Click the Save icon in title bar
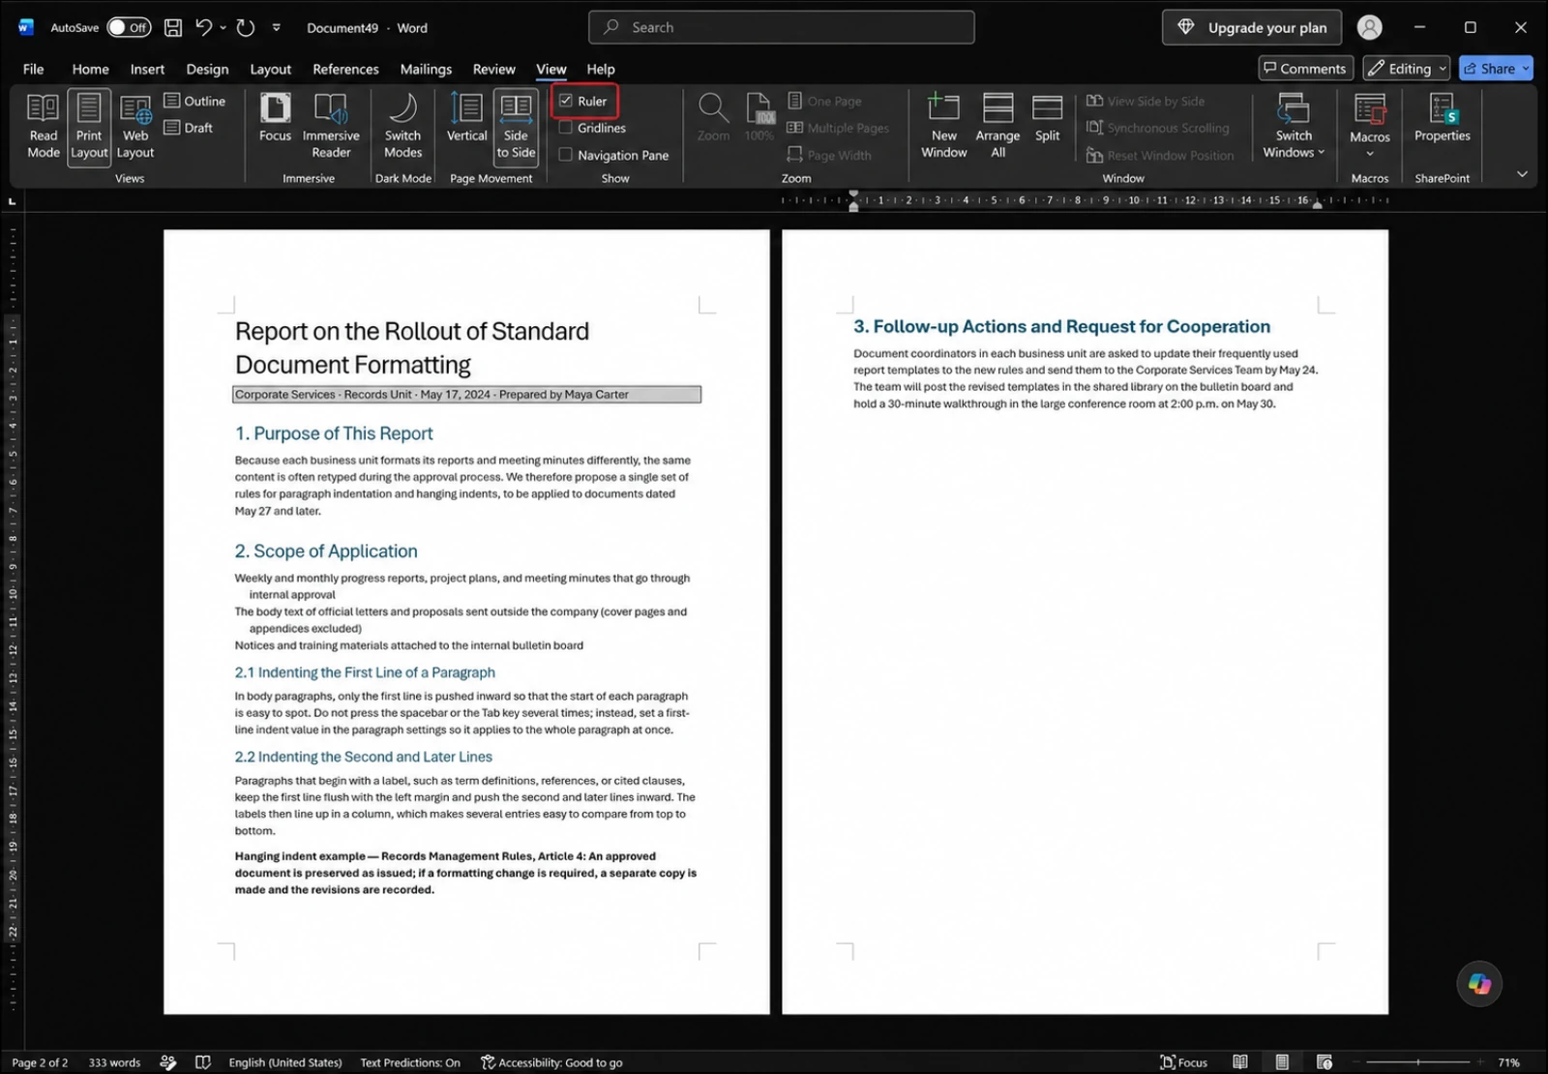This screenshot has width=1548, height=1074. pos(173,28)
